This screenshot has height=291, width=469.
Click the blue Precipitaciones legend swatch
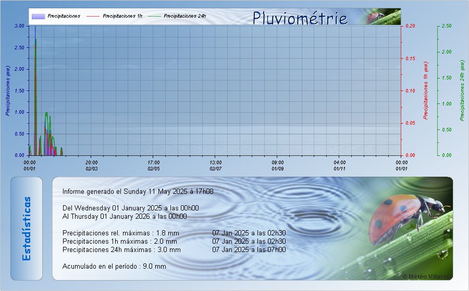(x=38, y=16)
